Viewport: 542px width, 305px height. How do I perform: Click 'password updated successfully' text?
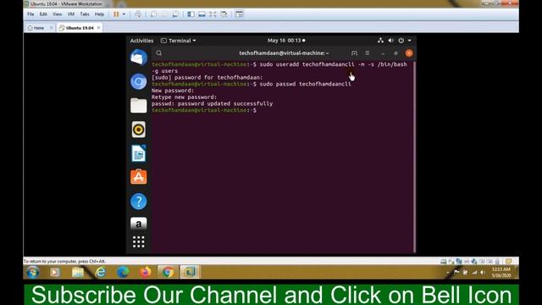(x=225, y=103)
